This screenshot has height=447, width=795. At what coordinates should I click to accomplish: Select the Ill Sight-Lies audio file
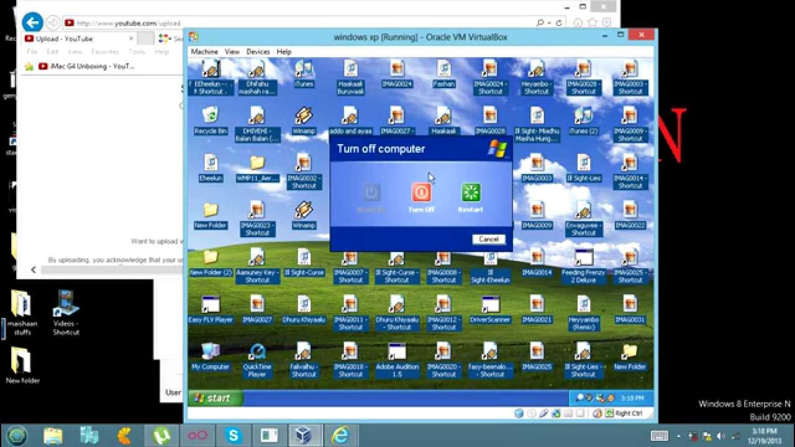(583, 167)
